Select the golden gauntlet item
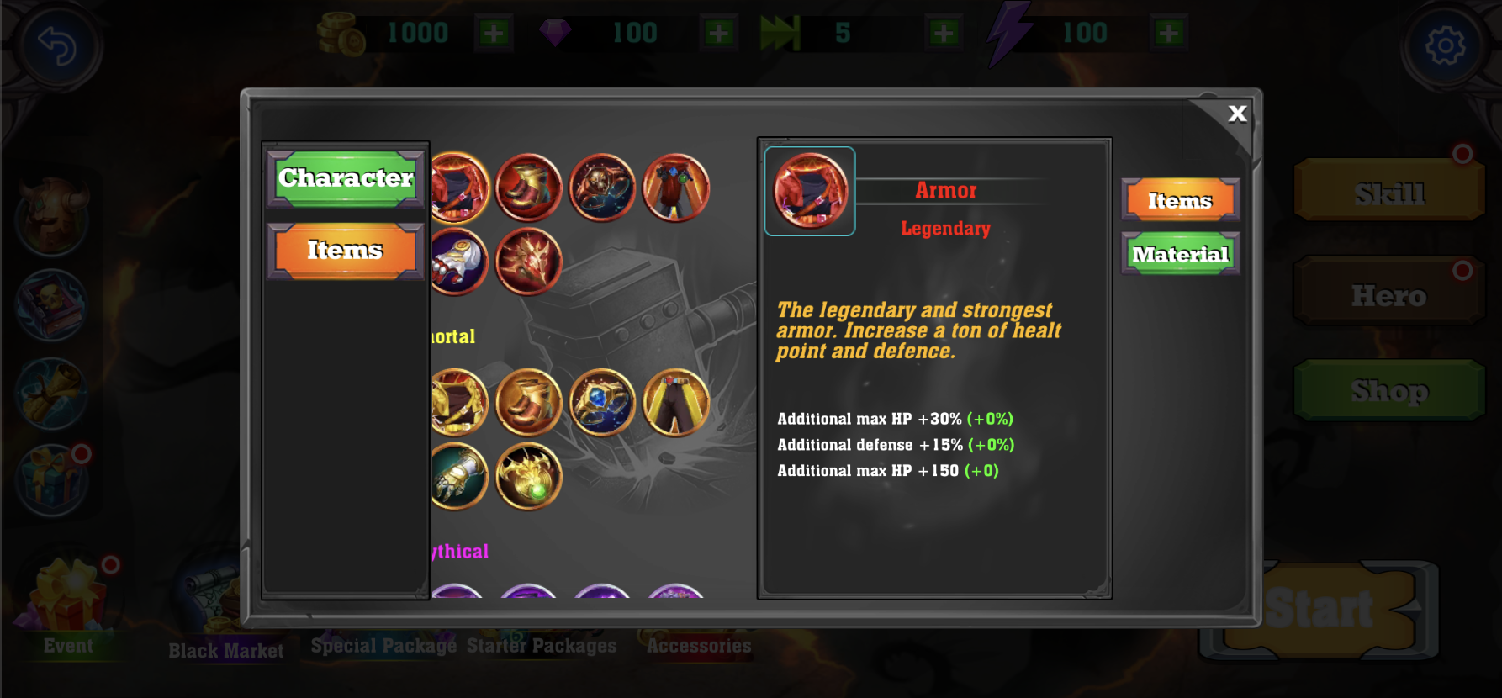 (x=458, y=476)
